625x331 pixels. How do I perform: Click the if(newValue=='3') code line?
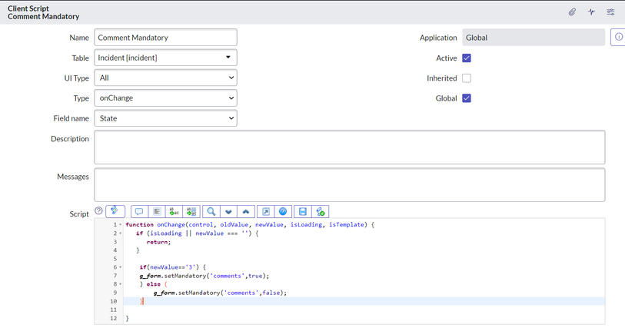pos(173,267)
